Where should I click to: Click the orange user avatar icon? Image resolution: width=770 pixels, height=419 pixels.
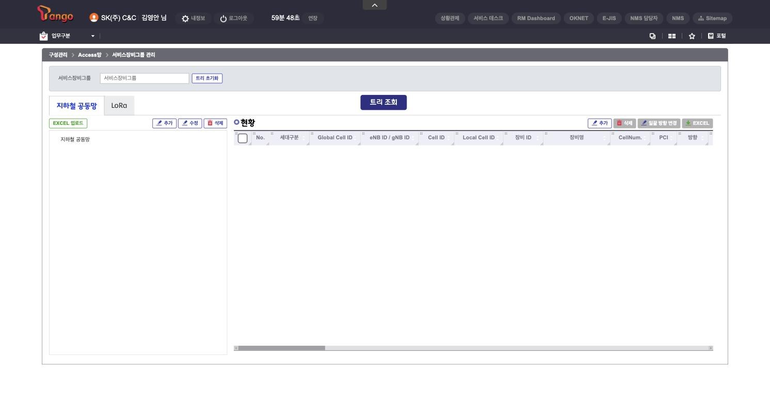click(x=94, y=18)
